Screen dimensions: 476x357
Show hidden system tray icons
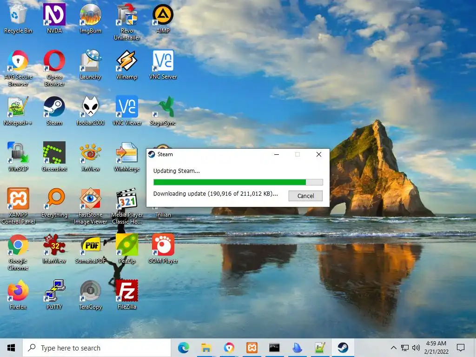(393, 348)
